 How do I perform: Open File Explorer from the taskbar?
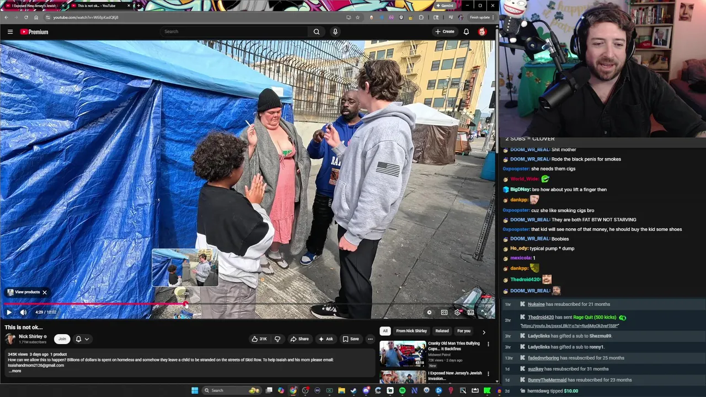(x=341, y=390)
